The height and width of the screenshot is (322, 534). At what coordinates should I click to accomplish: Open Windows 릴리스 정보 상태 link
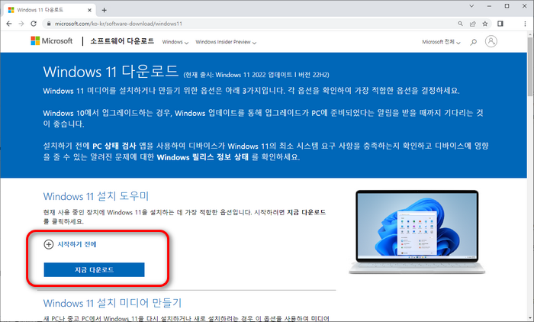tap(203, 157)
